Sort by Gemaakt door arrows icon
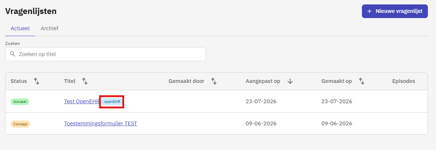436x150 pixels. [214, 81]
